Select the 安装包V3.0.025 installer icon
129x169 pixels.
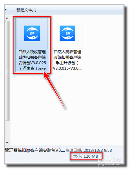coord(32,33)
